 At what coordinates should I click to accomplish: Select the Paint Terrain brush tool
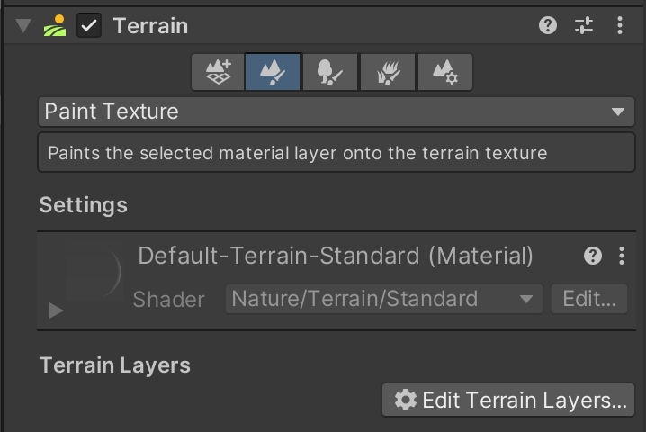click(x=273, y=71)
